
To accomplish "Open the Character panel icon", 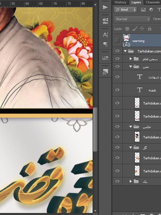I will click(105, 35).
